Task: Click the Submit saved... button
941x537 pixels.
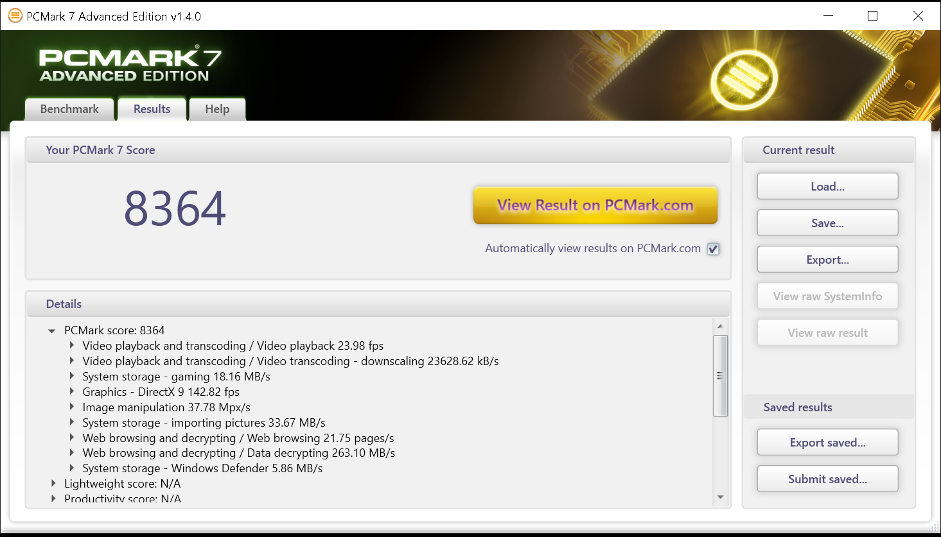Action: 827,479
